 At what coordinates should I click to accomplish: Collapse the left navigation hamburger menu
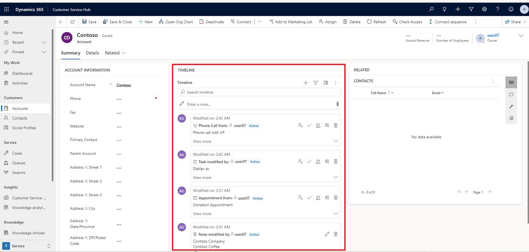[x=6, y=22]
